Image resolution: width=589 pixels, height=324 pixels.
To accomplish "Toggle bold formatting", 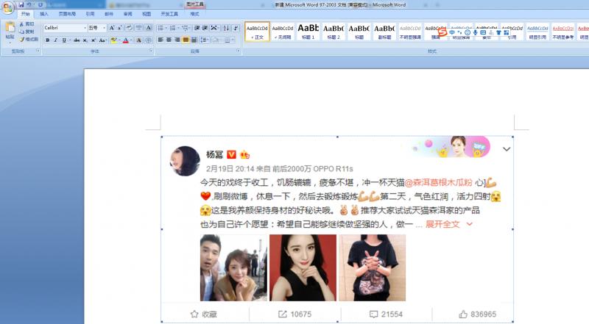I will (48, 40).
